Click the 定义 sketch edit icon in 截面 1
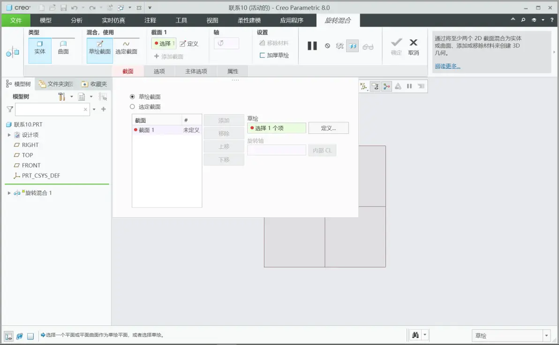This screenshot has width=559, height=345. coord(189,44)
